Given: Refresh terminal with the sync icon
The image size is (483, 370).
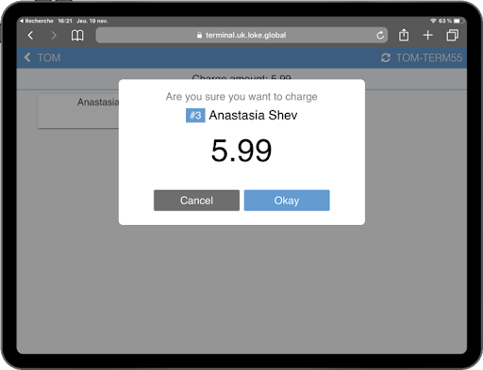Looking at the screenshot, I should [386, 57].
